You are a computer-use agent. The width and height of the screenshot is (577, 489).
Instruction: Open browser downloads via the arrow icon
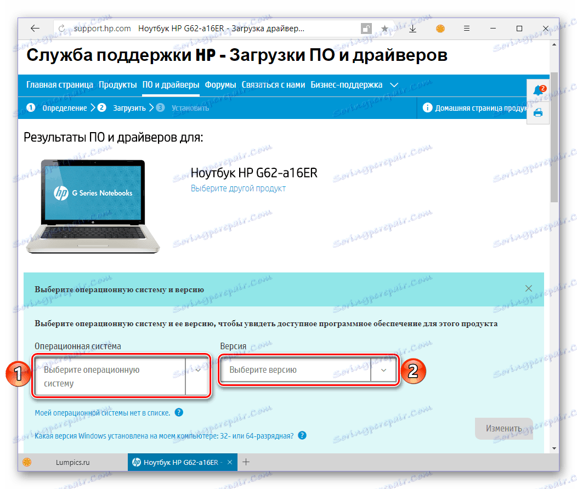coord(412,28)
